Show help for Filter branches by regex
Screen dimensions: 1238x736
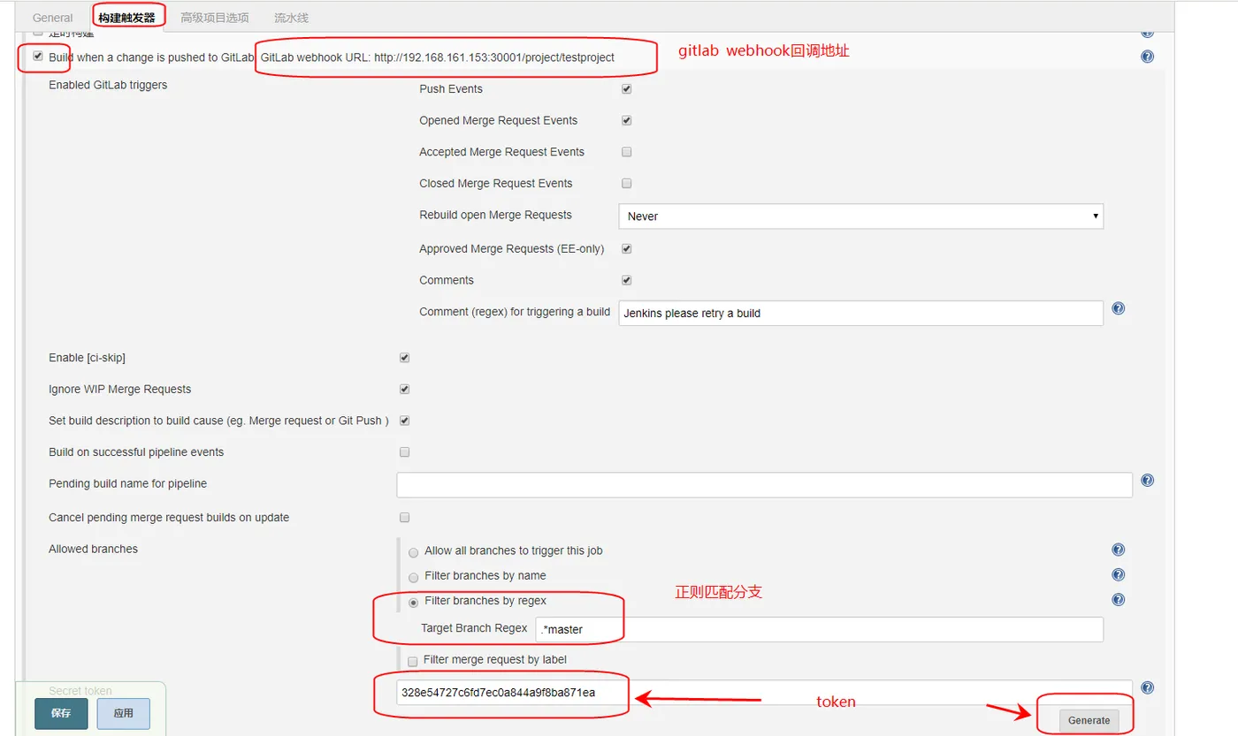pos(1118,599)
